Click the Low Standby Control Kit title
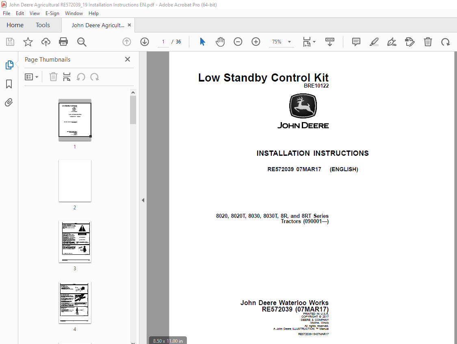The image size is (457, 344). tap(264, 78)
